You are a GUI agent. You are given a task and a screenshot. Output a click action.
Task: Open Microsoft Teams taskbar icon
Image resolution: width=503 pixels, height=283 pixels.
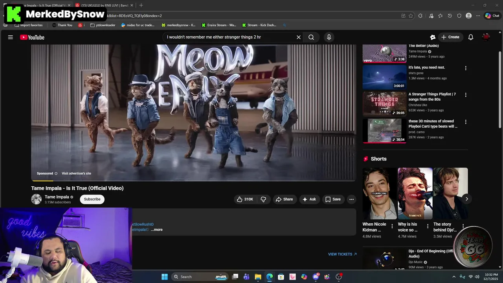pos(246,277)
